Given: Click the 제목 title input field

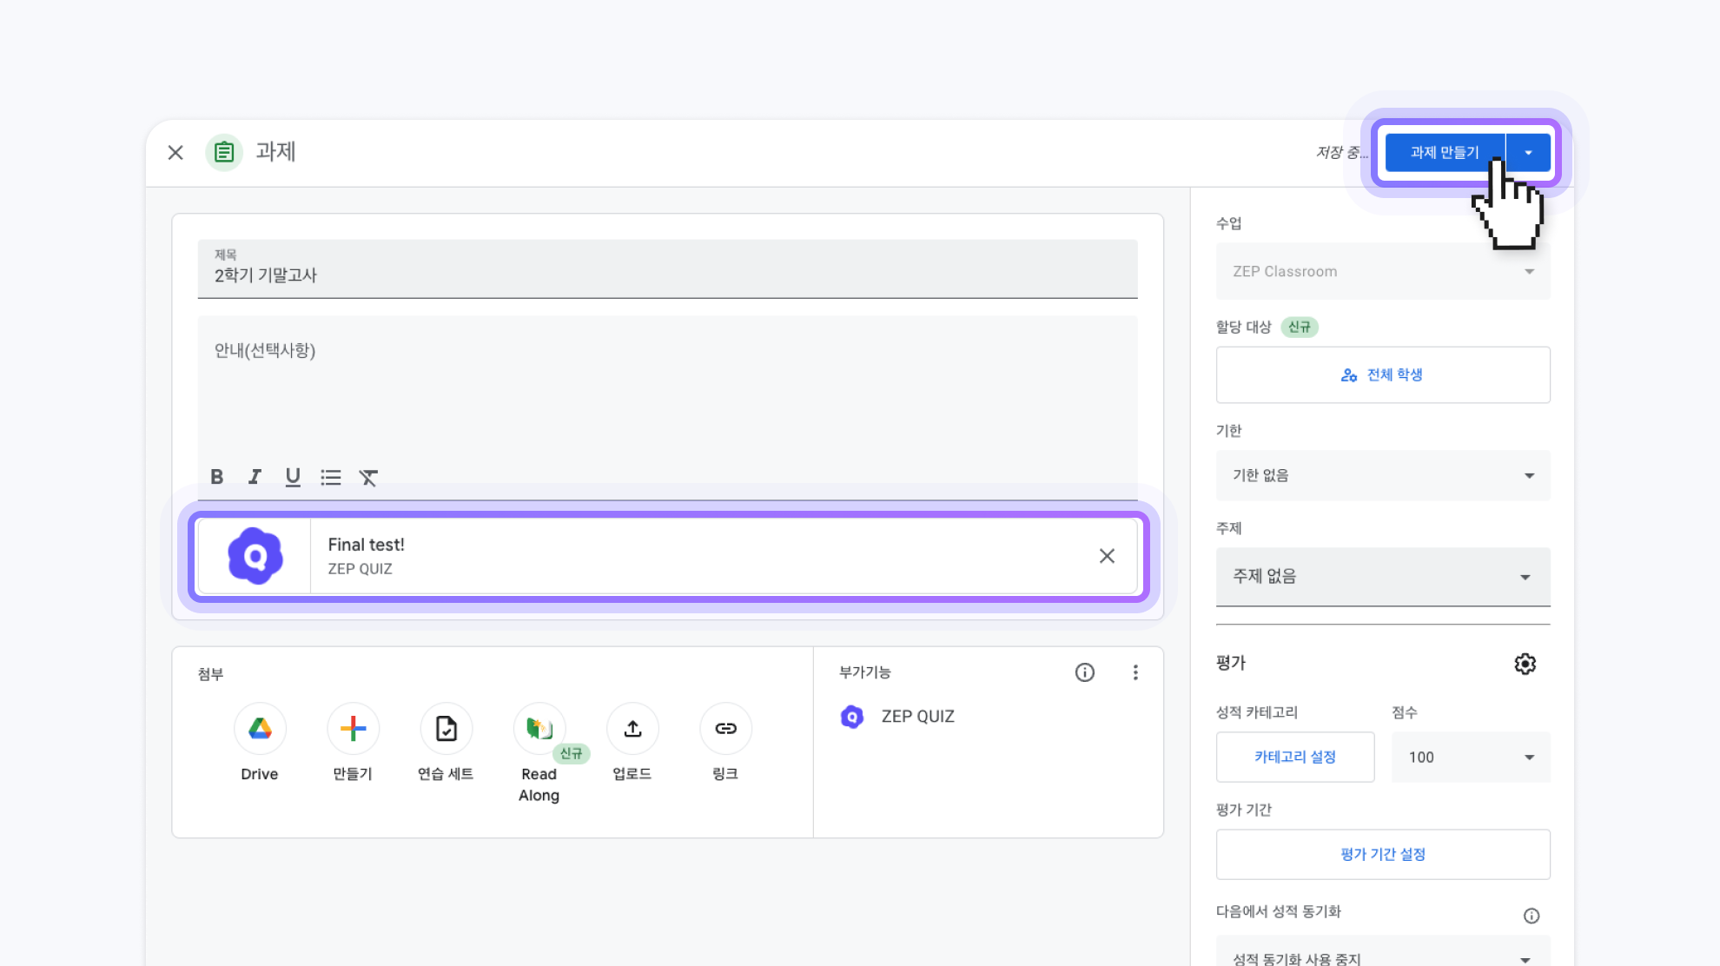Looking at the screenshot, I should tap(666, 275).
